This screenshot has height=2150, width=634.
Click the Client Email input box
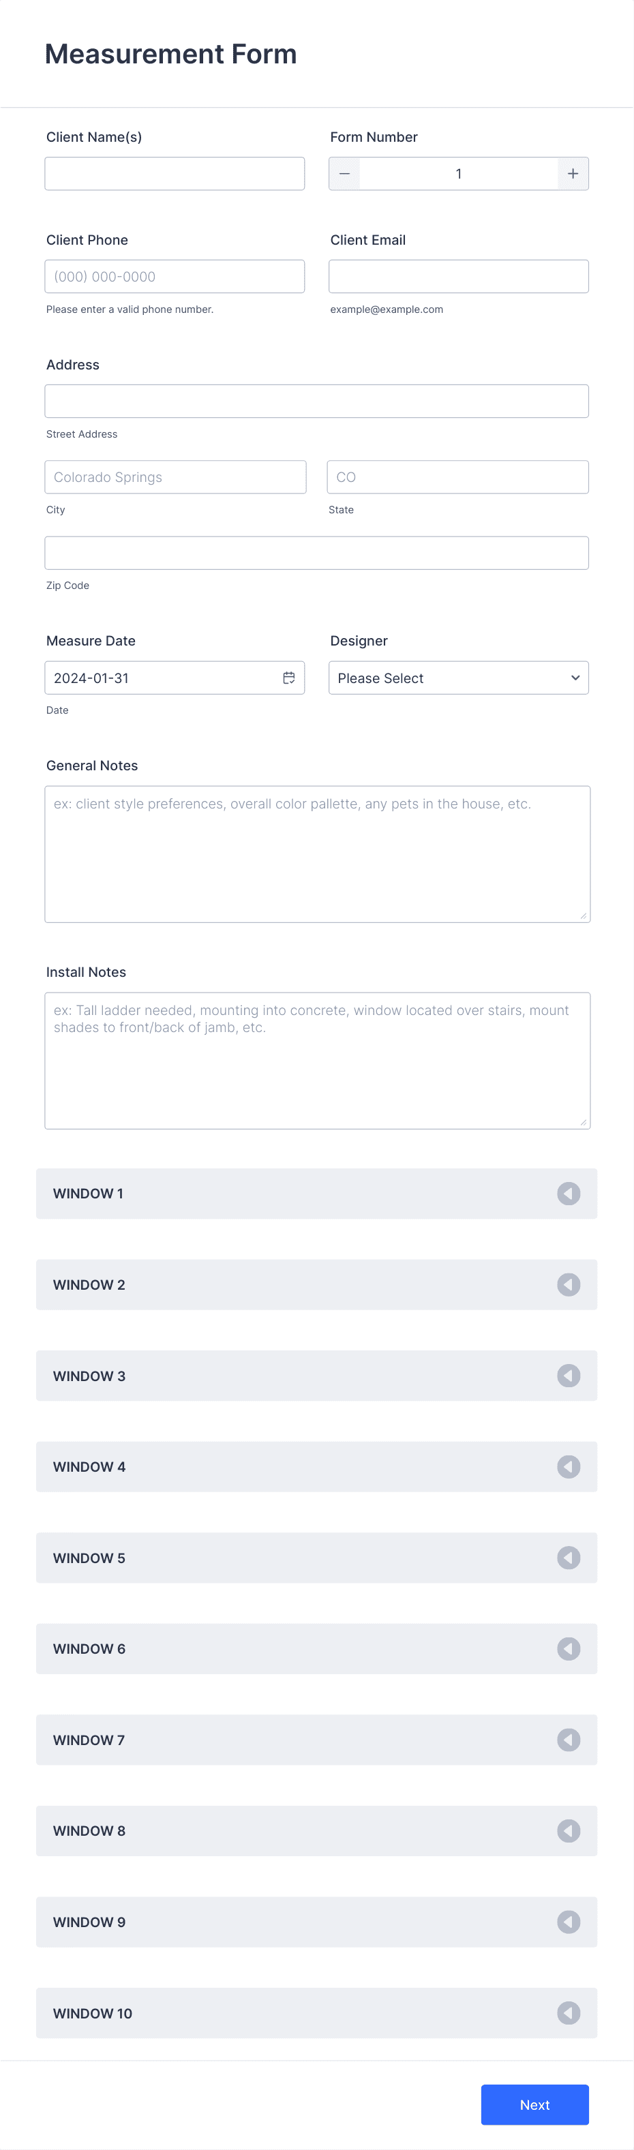tap(458, 276)
